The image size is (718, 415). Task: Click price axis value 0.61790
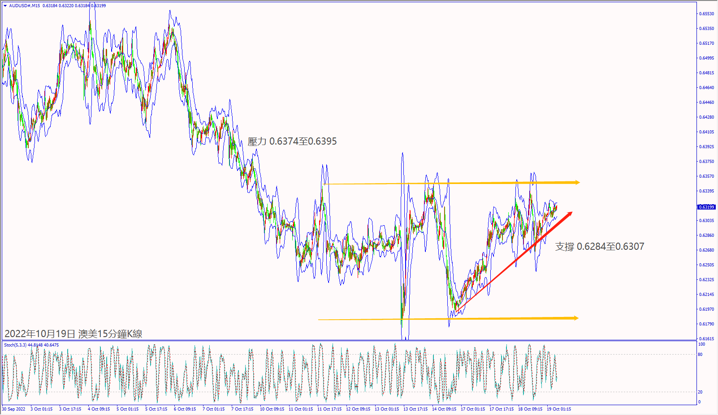click(x=707, y=324)
